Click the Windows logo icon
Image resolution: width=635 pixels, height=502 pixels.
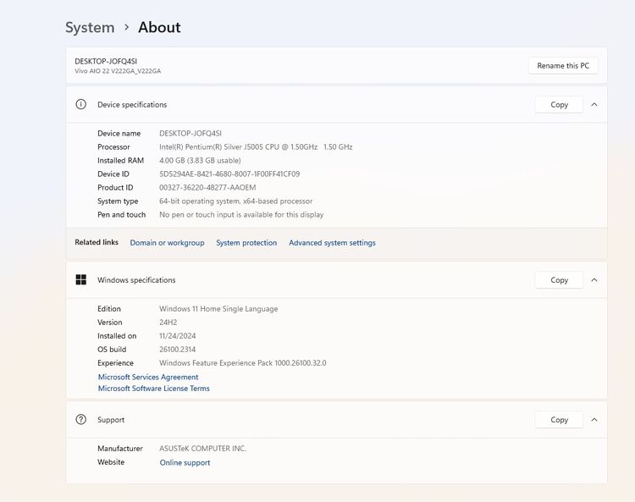81,280
